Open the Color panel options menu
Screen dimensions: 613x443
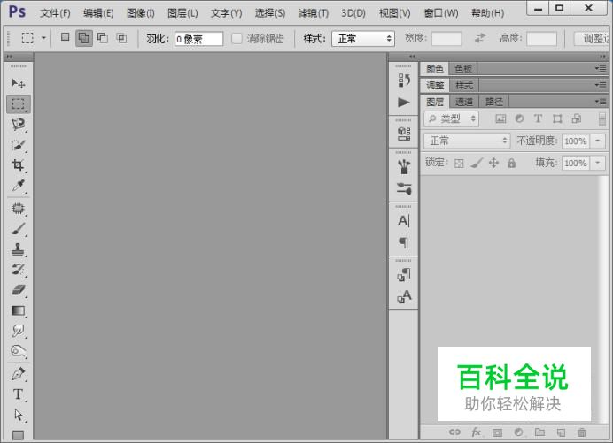point(601,69)
